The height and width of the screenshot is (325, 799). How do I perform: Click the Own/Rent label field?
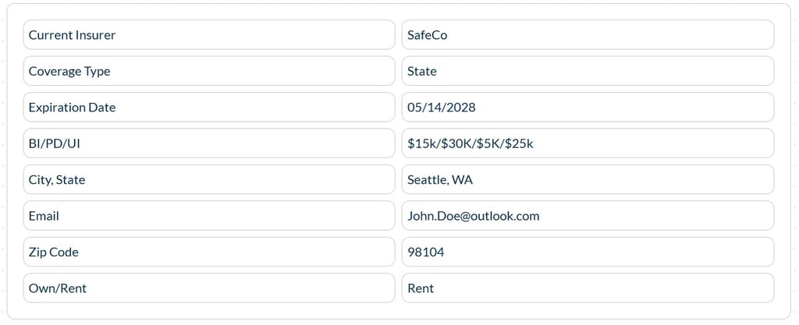[208, 288]
